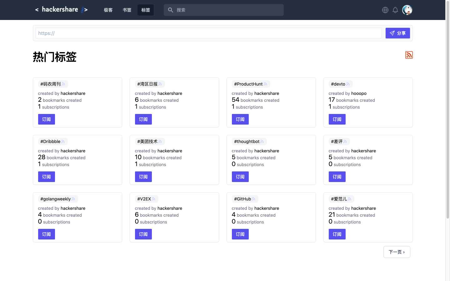Screen dimensions: 450x281
Task: Open the orange RSS feed for hot tags
Action: tap(409, 55)
